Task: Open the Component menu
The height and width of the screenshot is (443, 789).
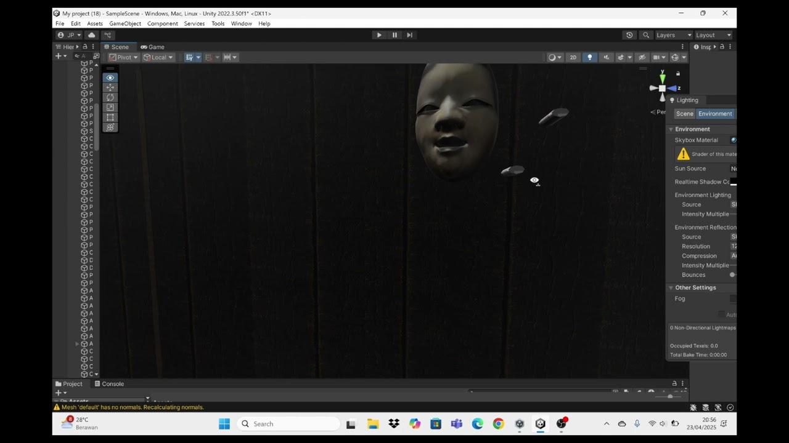Action: coord(163,23)
